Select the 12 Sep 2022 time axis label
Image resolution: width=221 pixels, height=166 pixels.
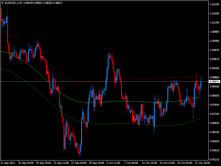8,163
